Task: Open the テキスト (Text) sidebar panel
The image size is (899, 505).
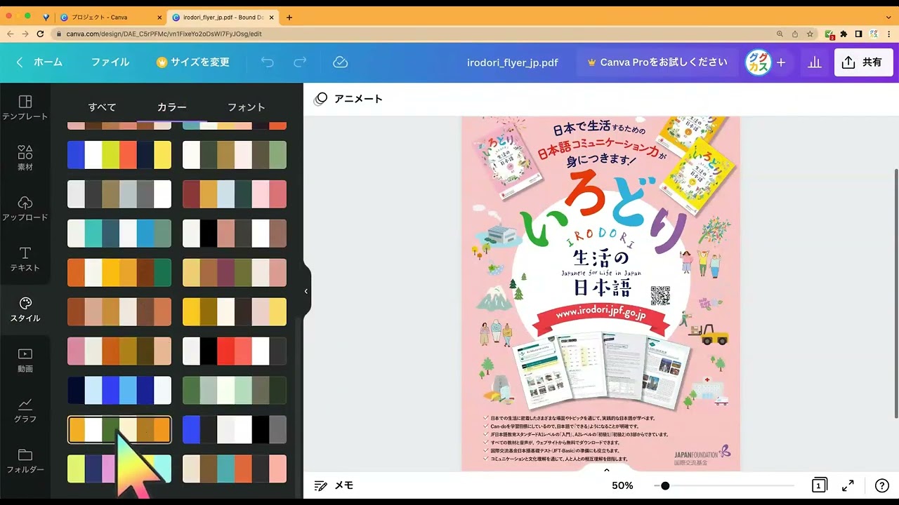Action: point(25,259)
